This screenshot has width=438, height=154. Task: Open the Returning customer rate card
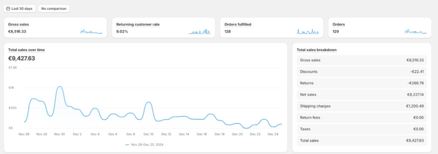click(163, 28)
